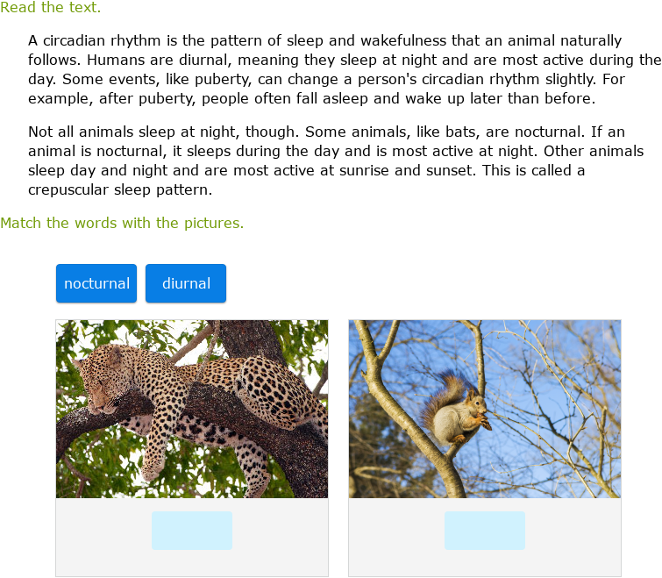Click the "nocturnal" word button
Screen dimensions: 662x578
(96, 283)
